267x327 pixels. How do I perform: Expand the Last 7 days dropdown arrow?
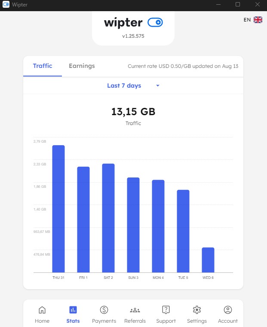tap(158, 86)
